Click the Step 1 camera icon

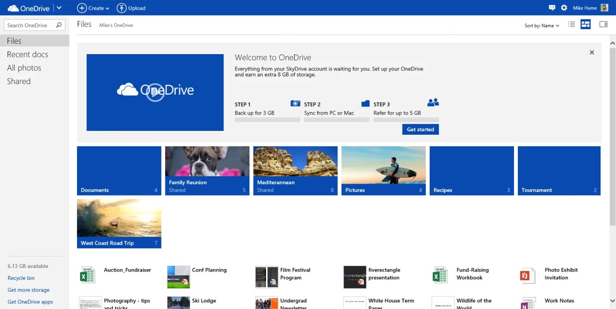295,103
